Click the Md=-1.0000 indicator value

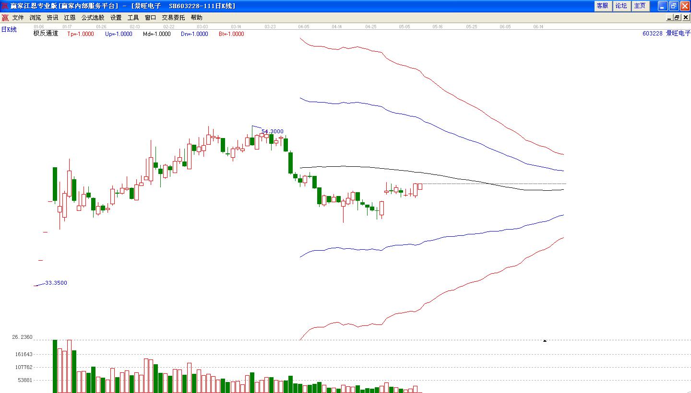(156, 34)
